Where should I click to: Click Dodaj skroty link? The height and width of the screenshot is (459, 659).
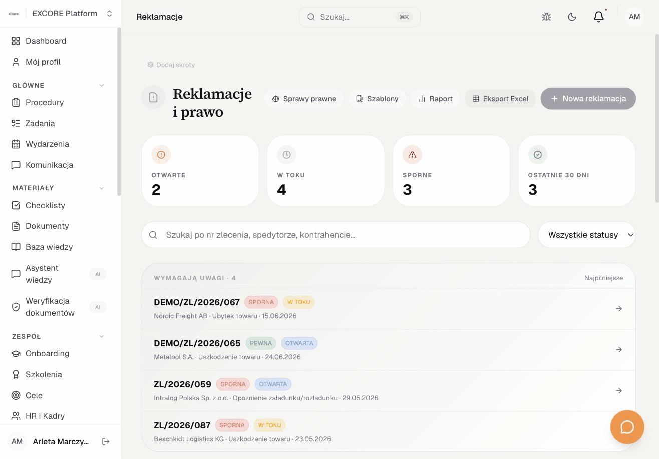[x=171, y=65]
